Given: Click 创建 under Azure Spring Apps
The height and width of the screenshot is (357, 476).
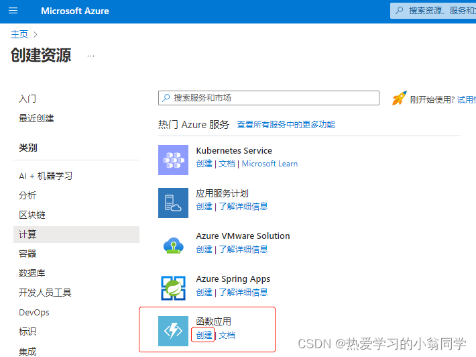Looking at the screenshot, I should [x=204, y=293].
